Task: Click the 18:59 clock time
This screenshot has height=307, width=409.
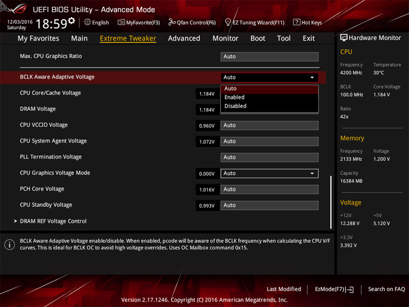Action: coord(51,24)
